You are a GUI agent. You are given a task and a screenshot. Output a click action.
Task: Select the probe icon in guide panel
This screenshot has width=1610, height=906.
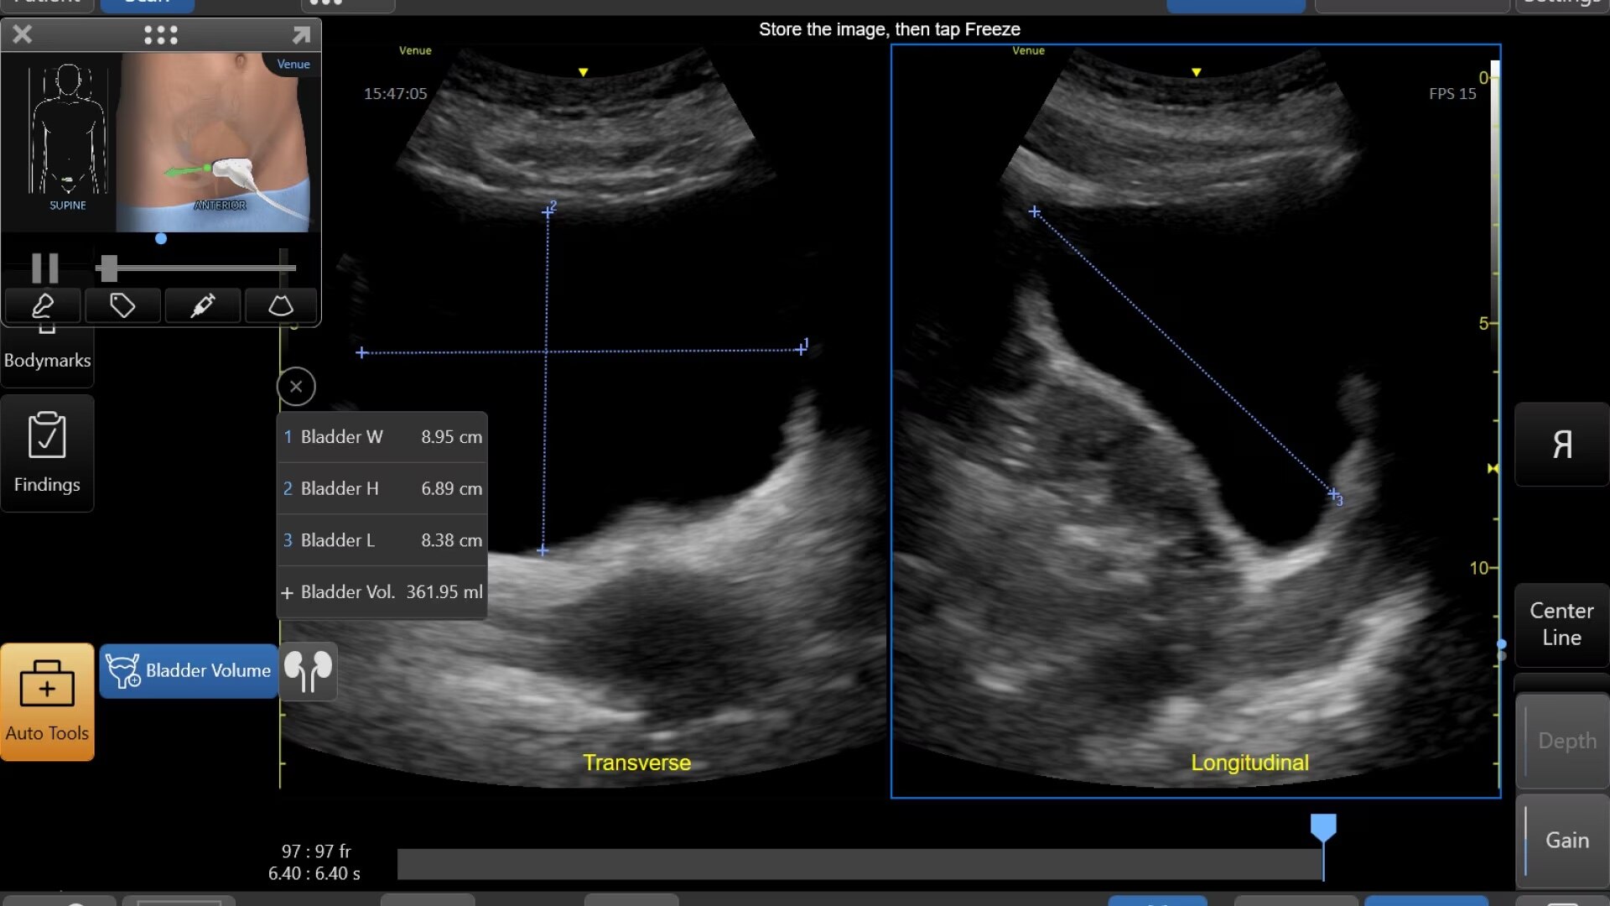(43, 305)
